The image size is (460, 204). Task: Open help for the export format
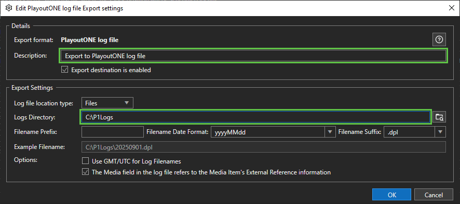(439, 40)
